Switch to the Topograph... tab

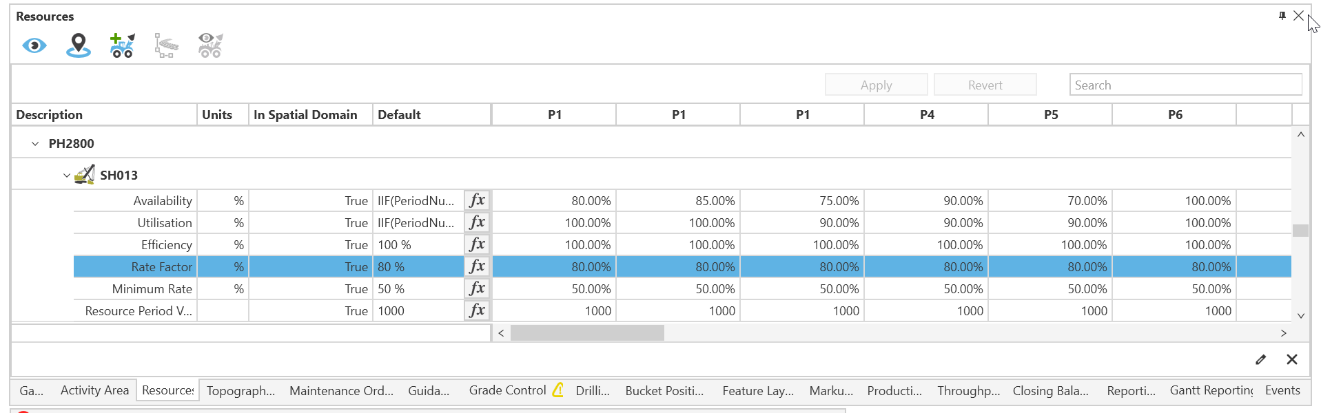(x=240, y=390)
